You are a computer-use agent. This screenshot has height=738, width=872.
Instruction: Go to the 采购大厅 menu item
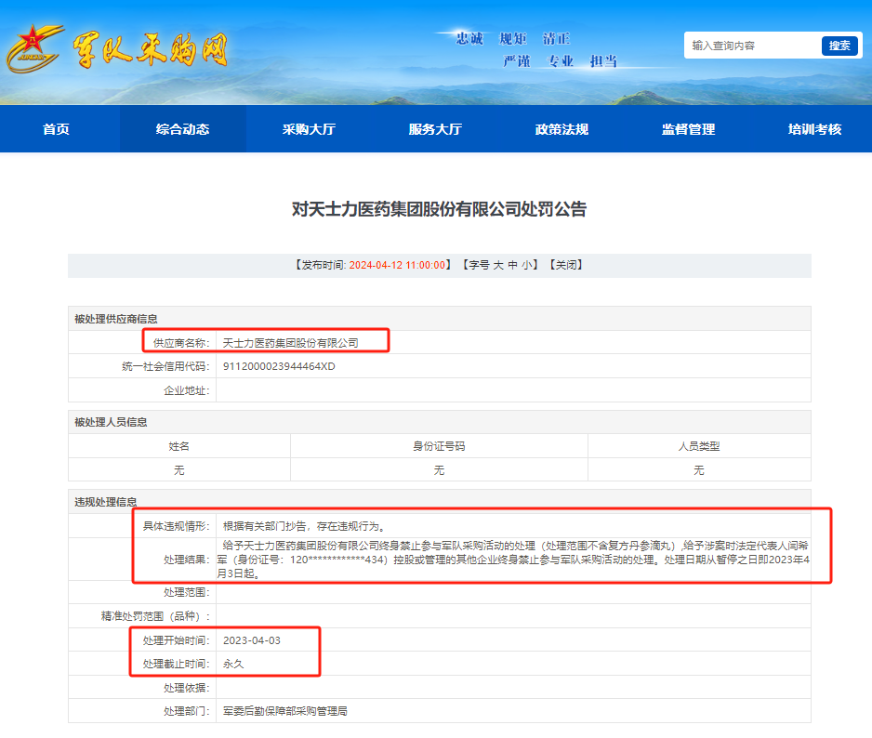tap(310, 129)
